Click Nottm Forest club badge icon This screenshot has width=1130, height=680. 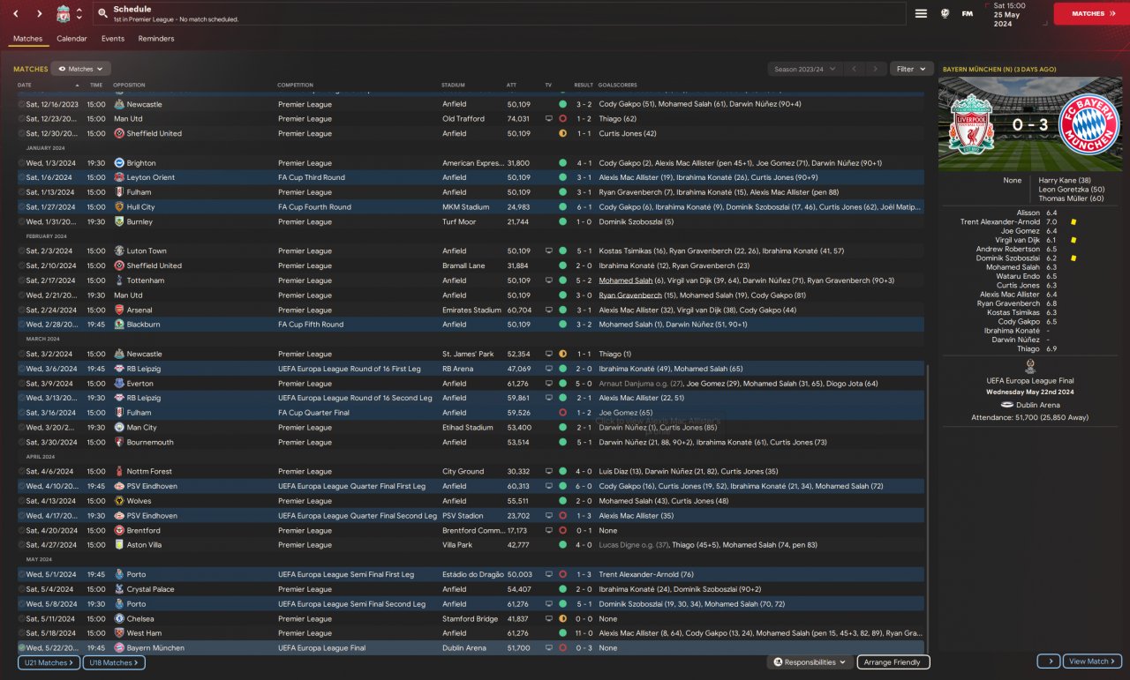(x=119, y=472)
